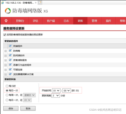Open the 星期日 weekday dropdown
The image size is (126, 114).
pos(29,95)
